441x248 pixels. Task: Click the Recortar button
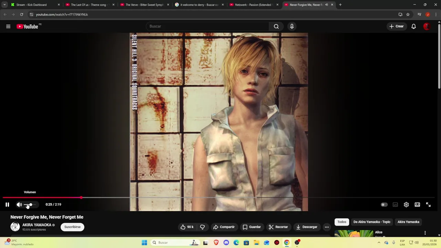(278, 227)
